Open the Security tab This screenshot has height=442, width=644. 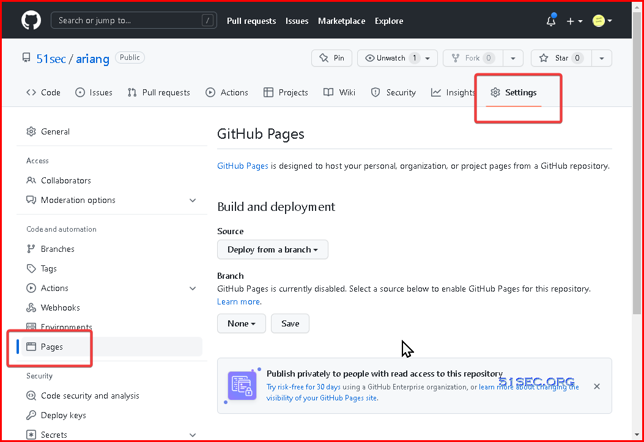393,92
